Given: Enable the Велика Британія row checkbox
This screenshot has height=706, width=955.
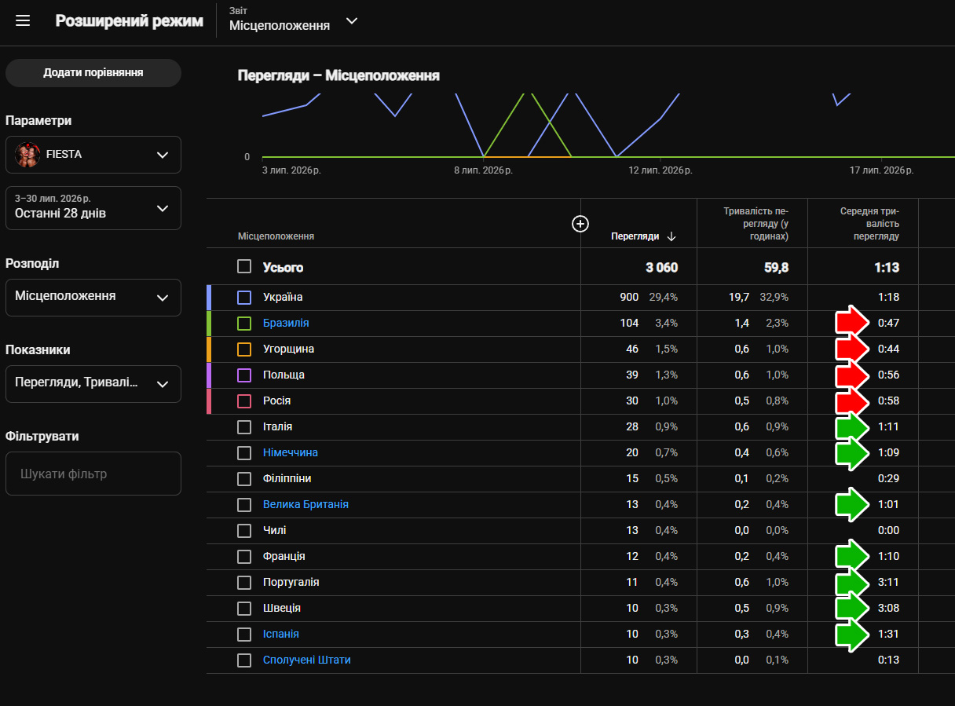Looking at the screenshot, I should (244, 505).
